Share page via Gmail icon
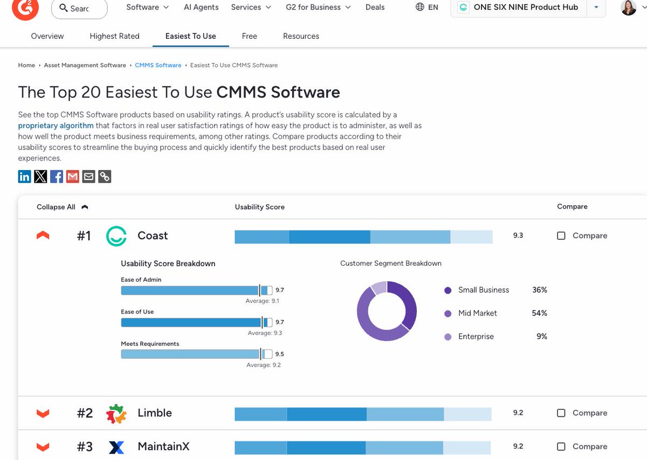 pyautogui.click(x=73, y=176)
